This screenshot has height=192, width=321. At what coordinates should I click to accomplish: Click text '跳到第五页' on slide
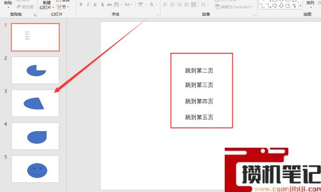click(x=199, y=117)
